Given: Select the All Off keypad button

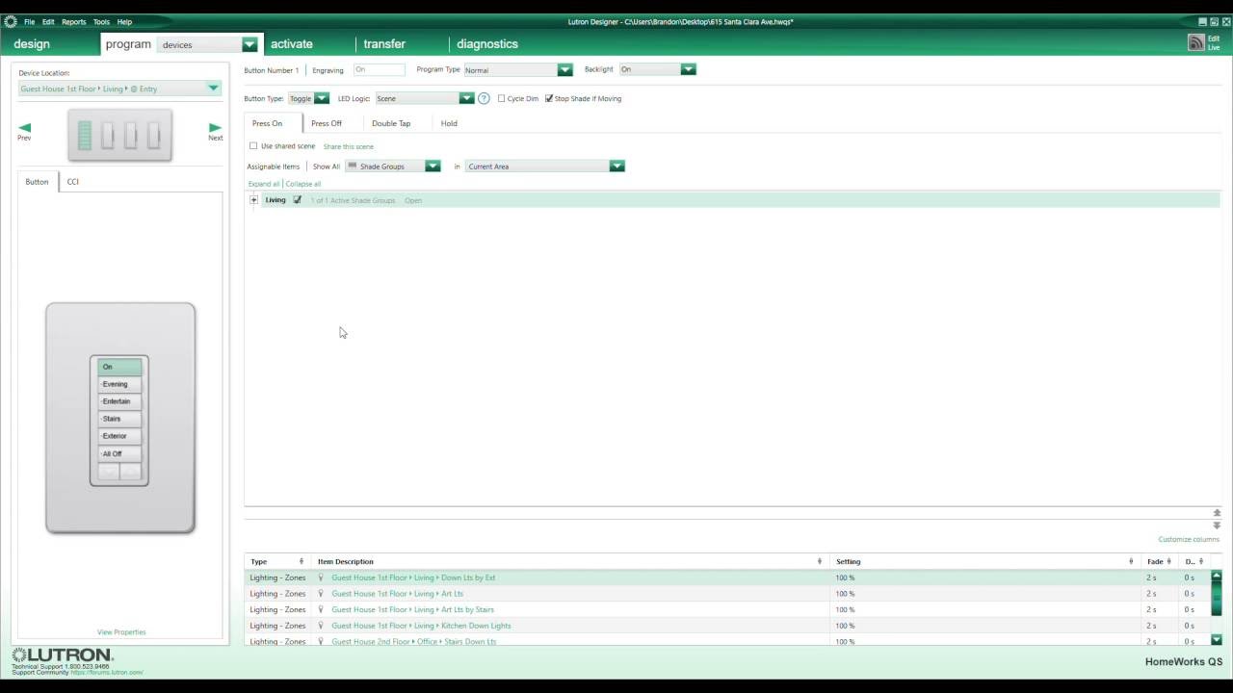Looking at the screenshot, I should [119, 453].
